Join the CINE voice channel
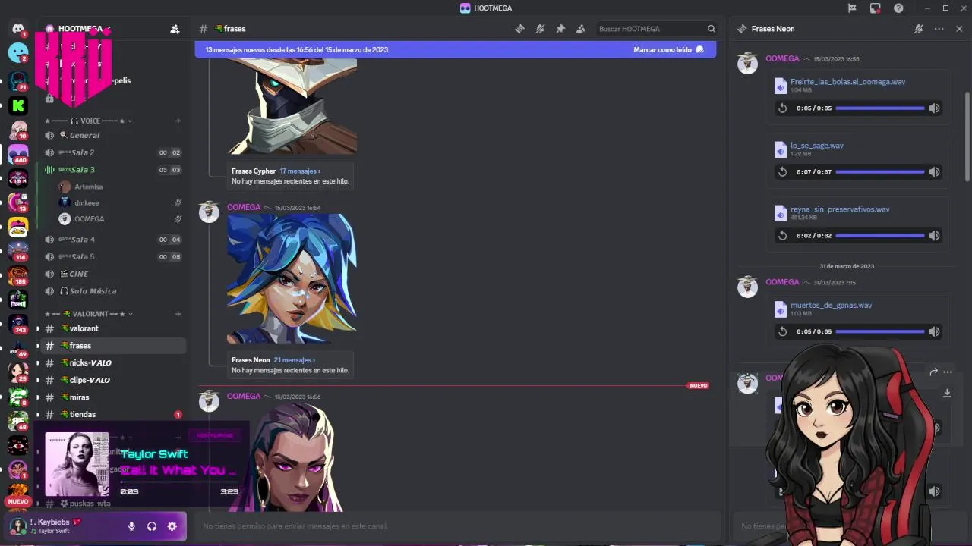This screenshot has height=546, width=972. tap(112, 274)
